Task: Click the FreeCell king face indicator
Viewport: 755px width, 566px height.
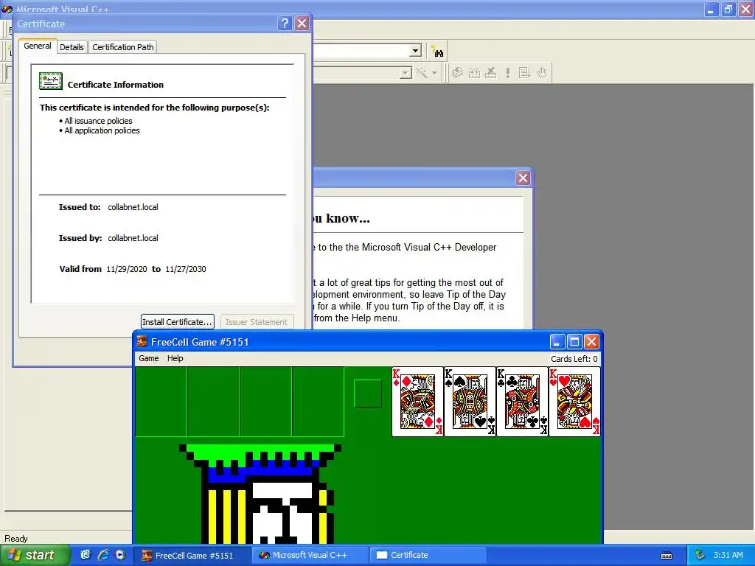Action: click(367, 394)
